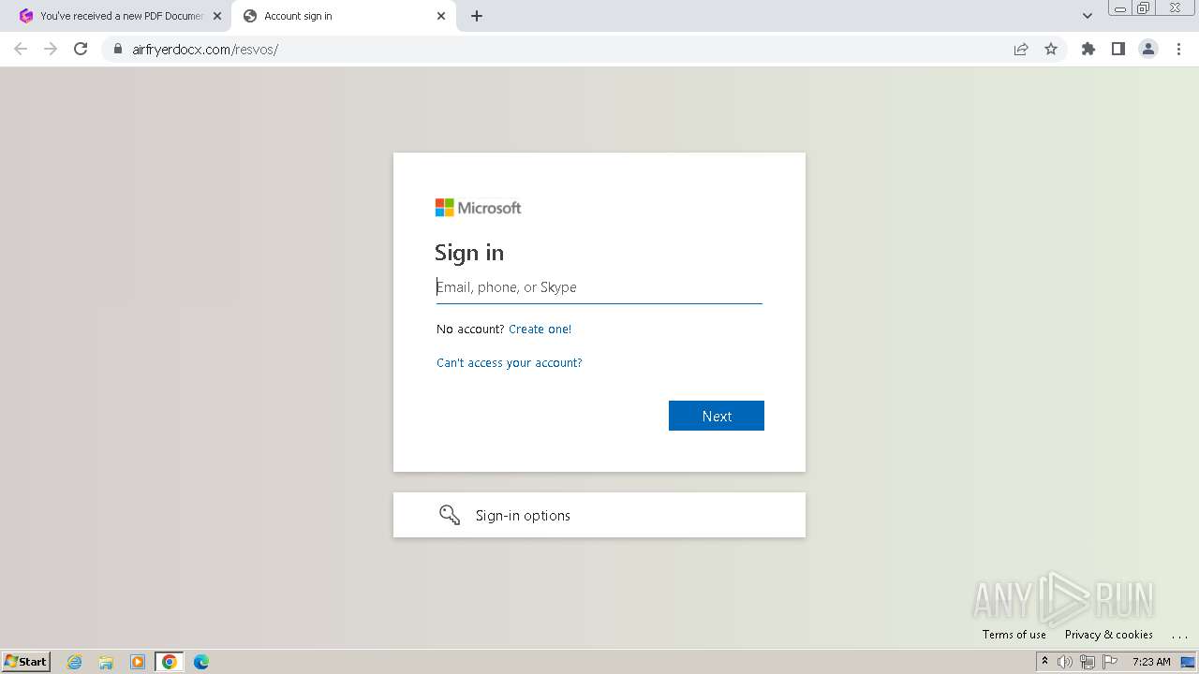Click the Chrome taskbar icon

(170, 662)
